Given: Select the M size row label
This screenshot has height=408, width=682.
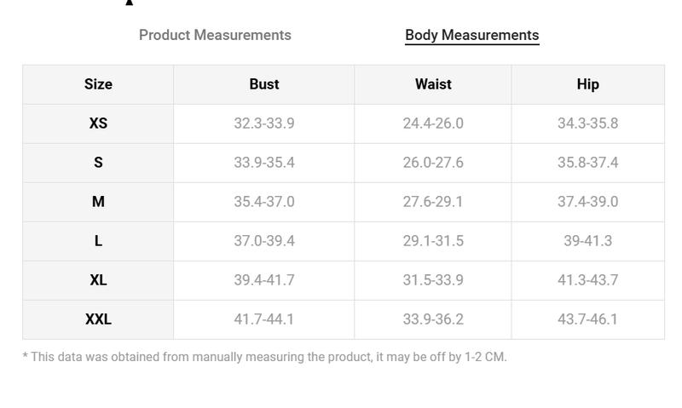Looking at the screenshot, I should [98, 202].
